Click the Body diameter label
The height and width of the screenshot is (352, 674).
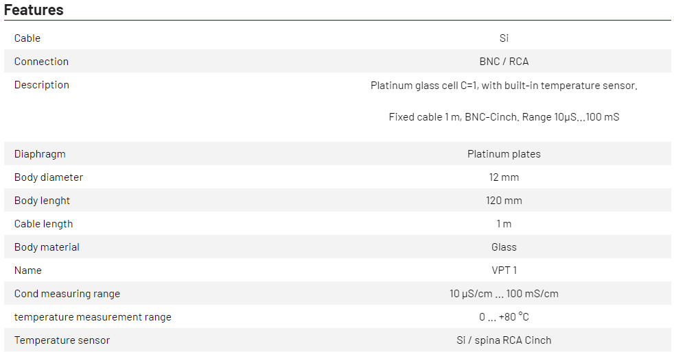49,177
